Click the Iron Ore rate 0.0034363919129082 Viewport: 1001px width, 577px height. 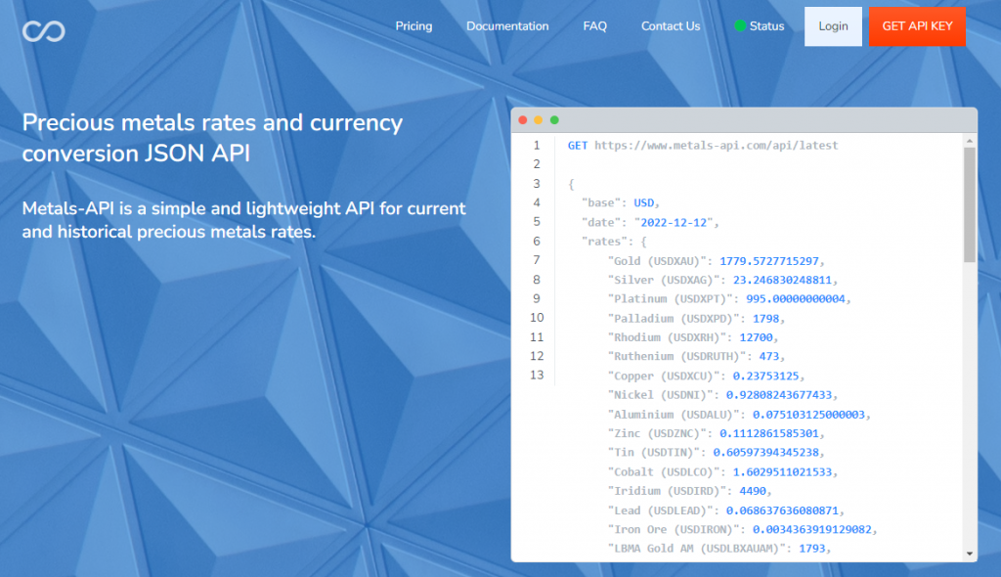(812, 529)
